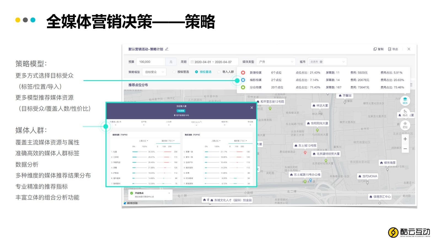Select the 按位置选 radio option

click(x=197, y=72)
